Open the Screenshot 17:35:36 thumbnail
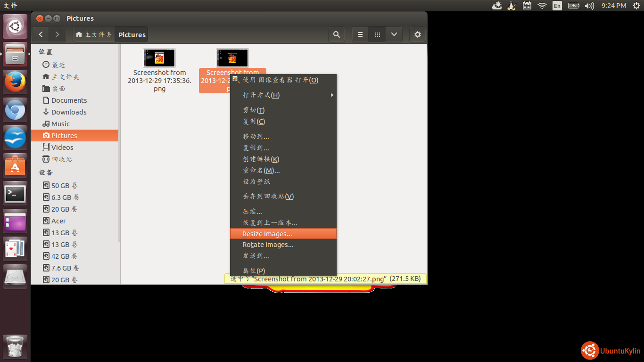 pos(159,58)
